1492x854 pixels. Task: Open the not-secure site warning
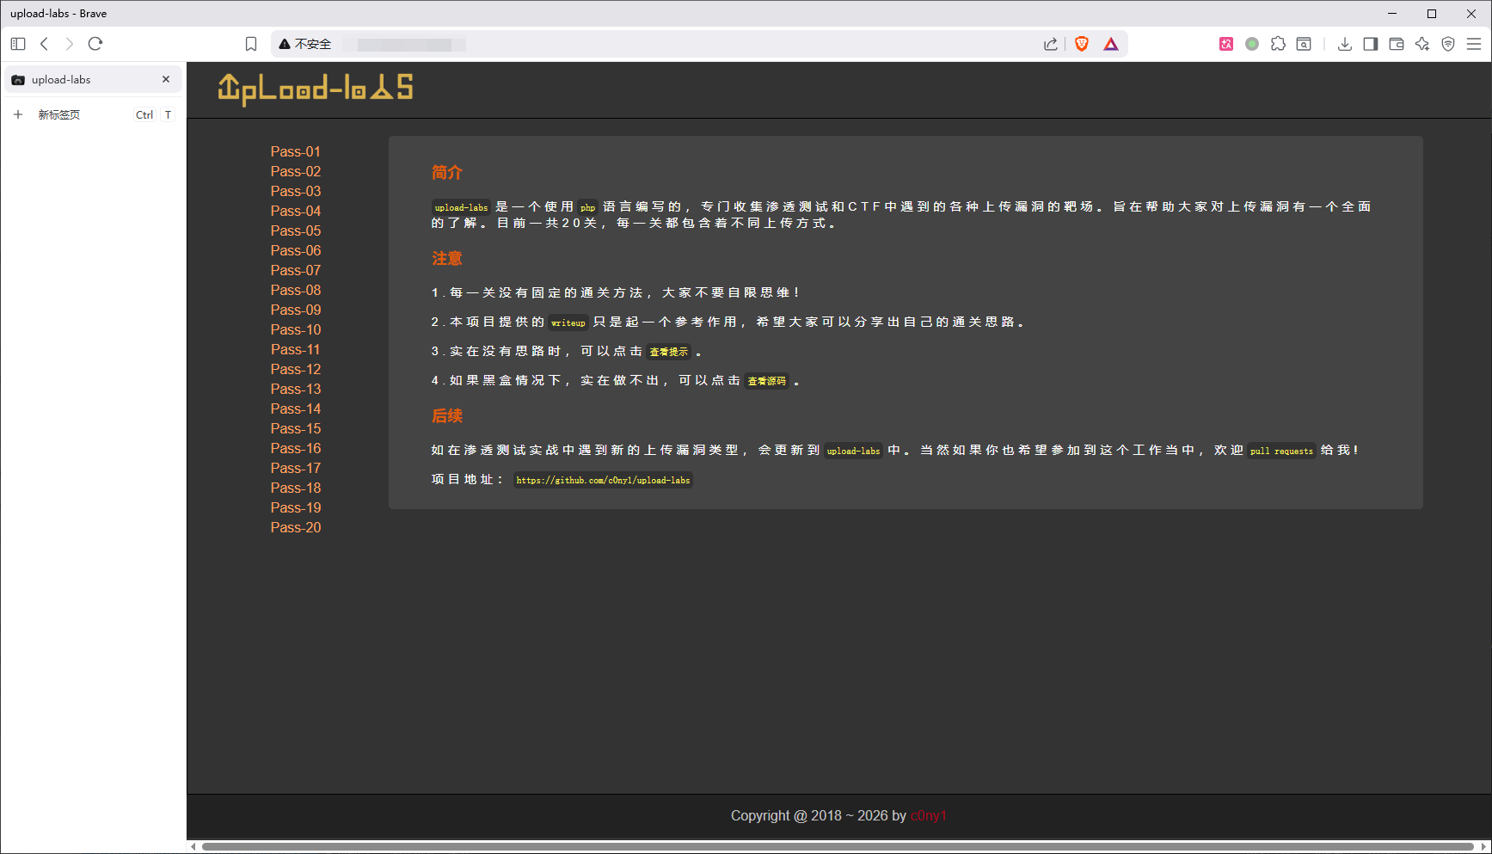coord(305,44)
